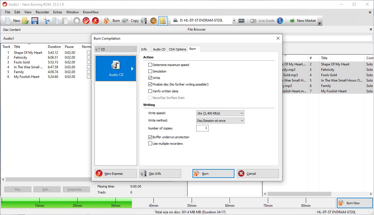Uncheck Finalize disc option
The width and height of the screenshot is (374, 215).
click(150, 84)
